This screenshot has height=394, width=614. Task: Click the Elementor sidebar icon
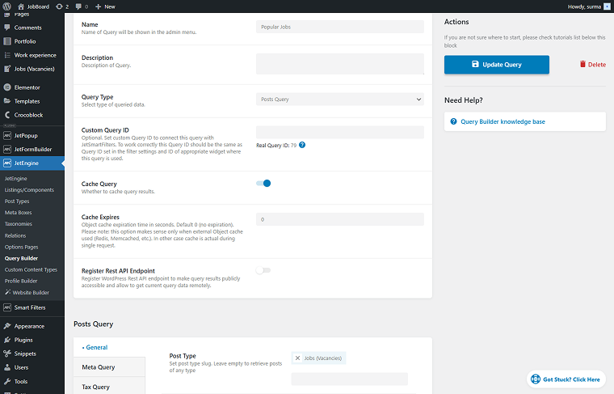coord(7,87)
